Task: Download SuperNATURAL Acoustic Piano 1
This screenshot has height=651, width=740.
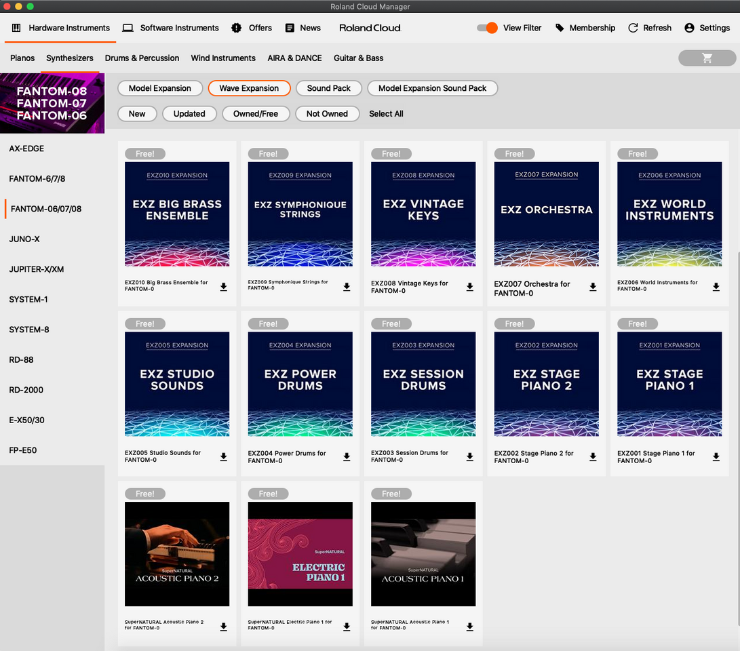Action: pyautogui.click(x=470, y=627)
